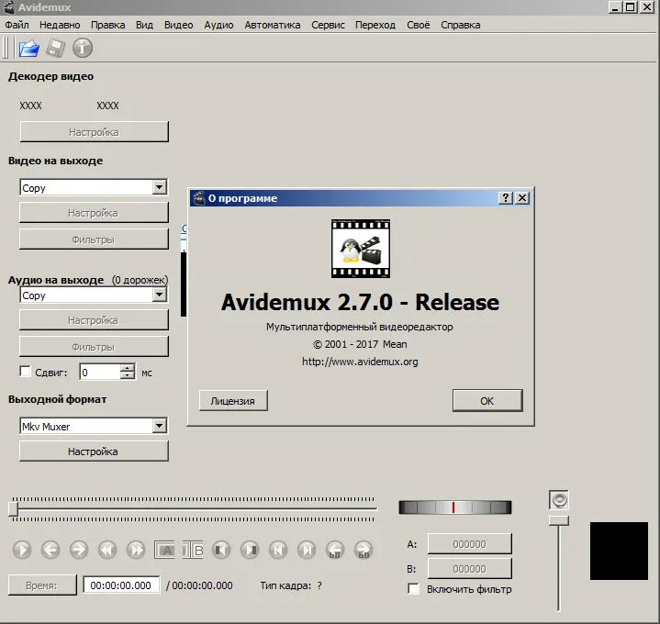The width and height of the screenshot is (660, 624).
Task: Click the toolbar drag handle grip
Action: (6, 48)
